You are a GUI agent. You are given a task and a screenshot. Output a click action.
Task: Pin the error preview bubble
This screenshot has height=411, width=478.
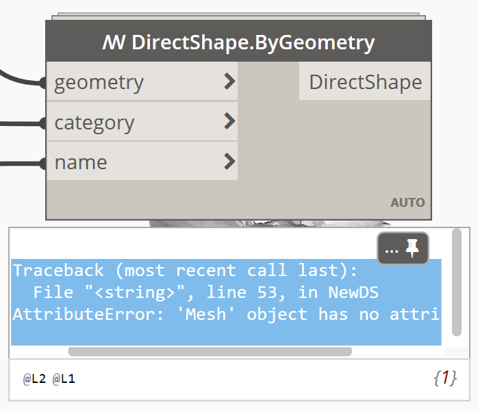412,249
